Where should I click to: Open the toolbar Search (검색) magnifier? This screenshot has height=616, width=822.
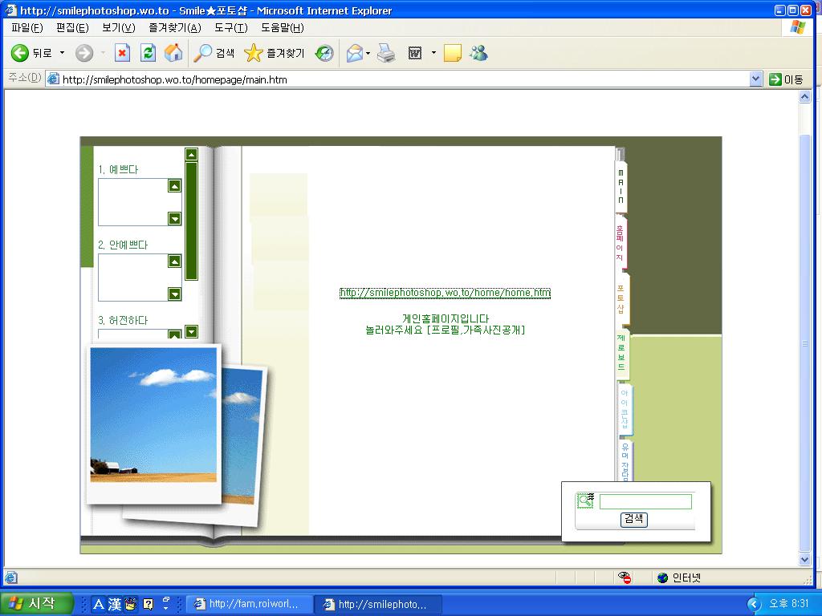click(x=214, y=53)
